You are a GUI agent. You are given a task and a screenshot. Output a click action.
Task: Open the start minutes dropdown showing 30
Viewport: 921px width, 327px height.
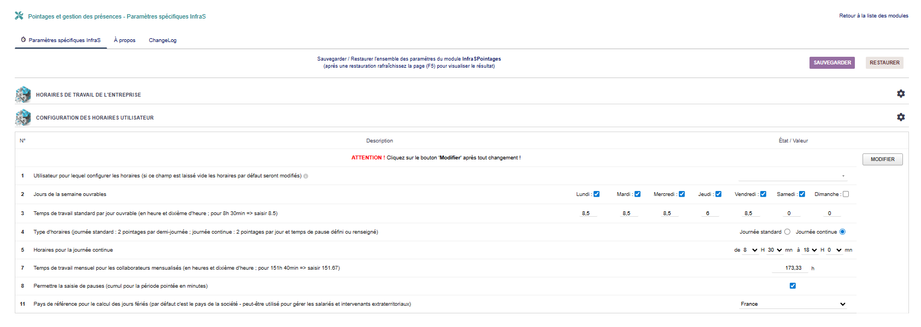coord(775,250)
